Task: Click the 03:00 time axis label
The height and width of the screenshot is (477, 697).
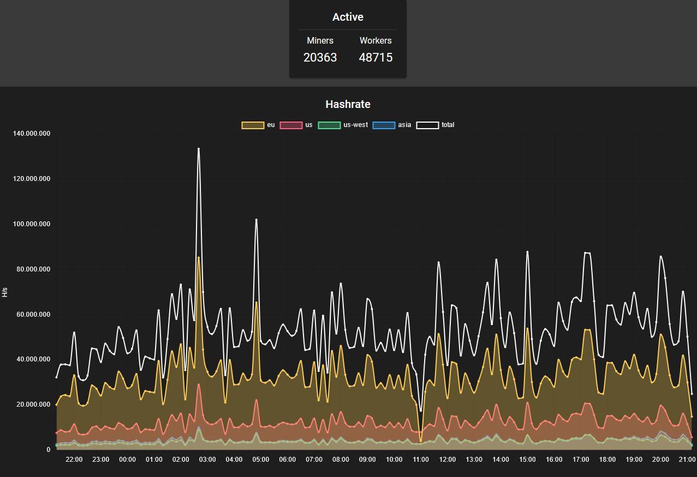Action: [207, 460]
